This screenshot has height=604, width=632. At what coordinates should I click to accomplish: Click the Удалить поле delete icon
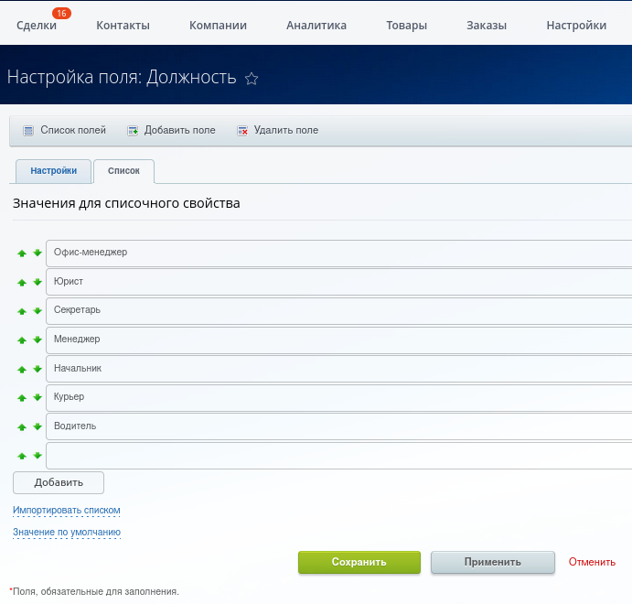(x=242, y=131)
